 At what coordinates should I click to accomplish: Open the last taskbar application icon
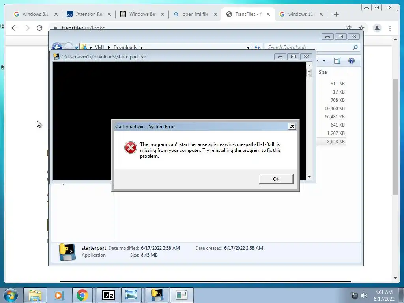point(181,295)
